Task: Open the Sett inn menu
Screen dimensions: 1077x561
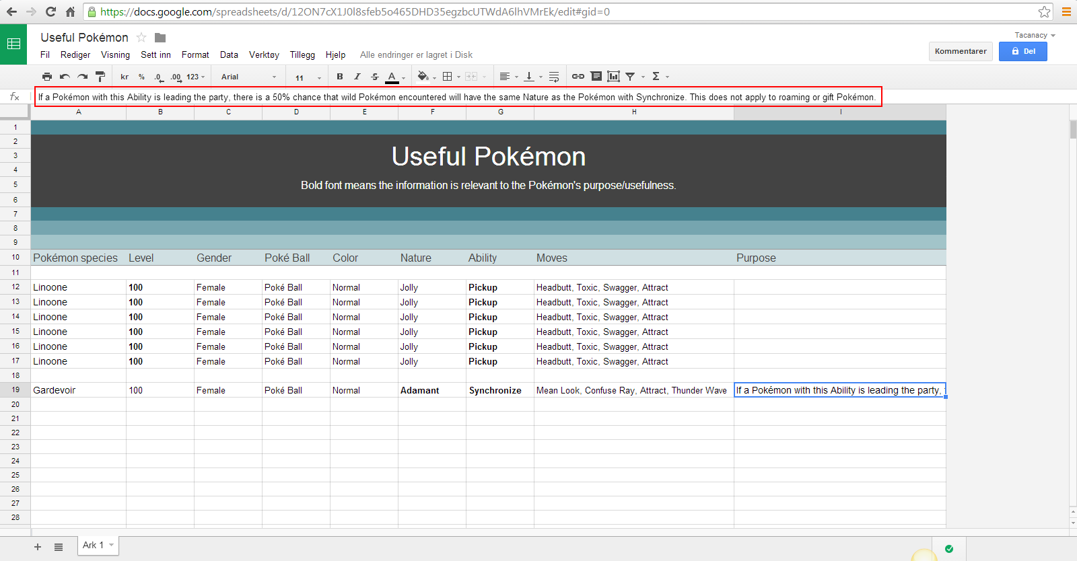Action: (x=155, y=54)
